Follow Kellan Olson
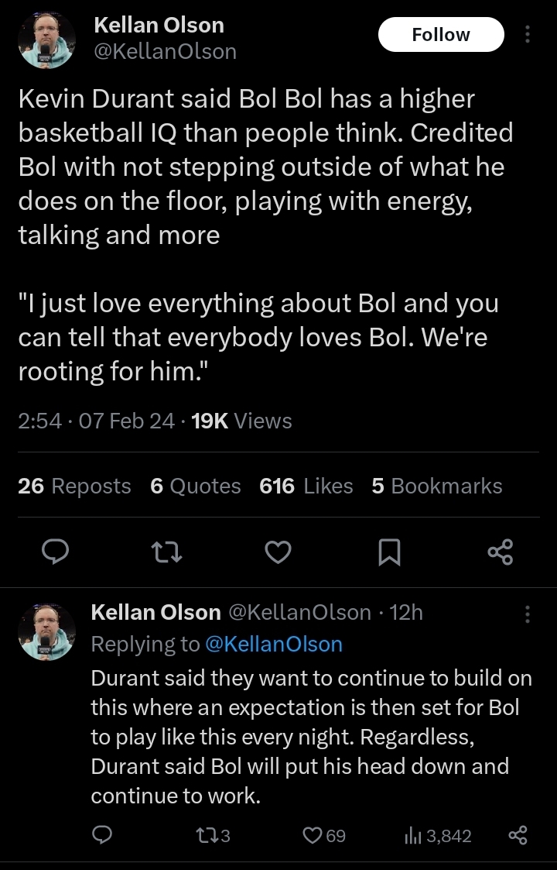Image resolution: width=557 pixels, height=870 pixels. point(440,35)
